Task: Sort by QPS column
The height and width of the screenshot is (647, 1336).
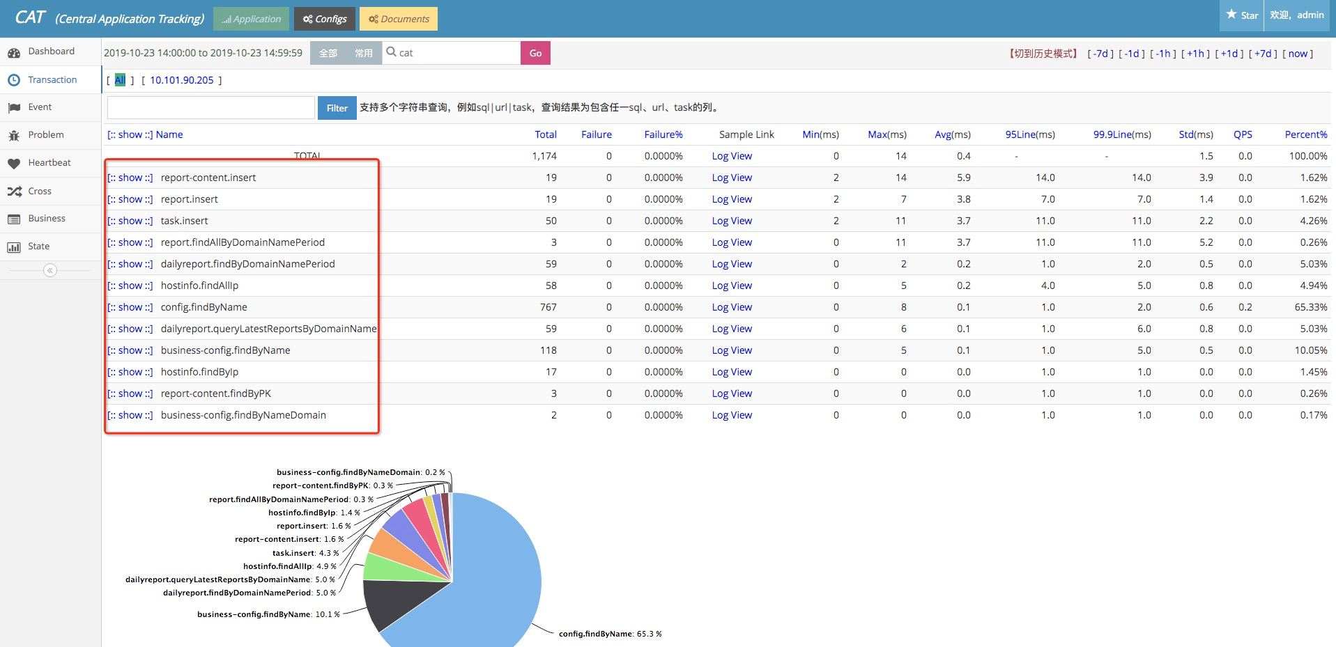Action: 1243,134
